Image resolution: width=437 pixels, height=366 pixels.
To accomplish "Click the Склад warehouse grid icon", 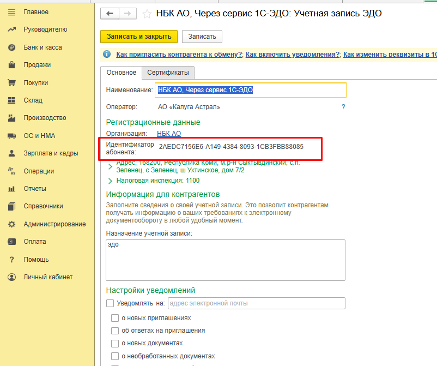I will tap(11, 100).
